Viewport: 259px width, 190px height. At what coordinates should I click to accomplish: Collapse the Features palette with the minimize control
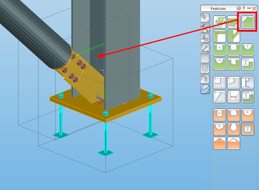coord(250,8)
